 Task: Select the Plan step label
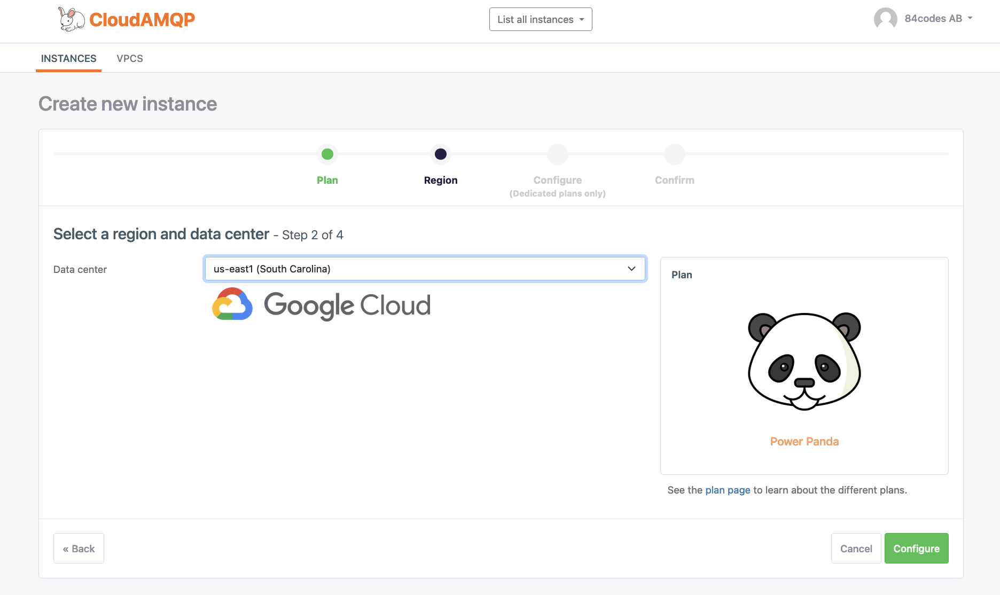point(327,180)
